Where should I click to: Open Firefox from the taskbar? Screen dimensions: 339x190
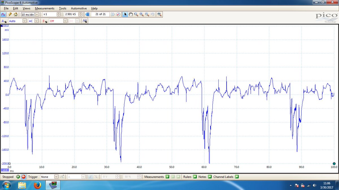37,185
